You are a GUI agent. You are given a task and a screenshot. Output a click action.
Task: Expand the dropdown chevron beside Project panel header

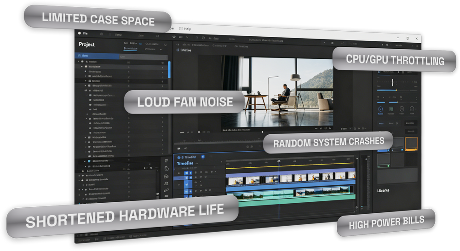pos(166,45)
